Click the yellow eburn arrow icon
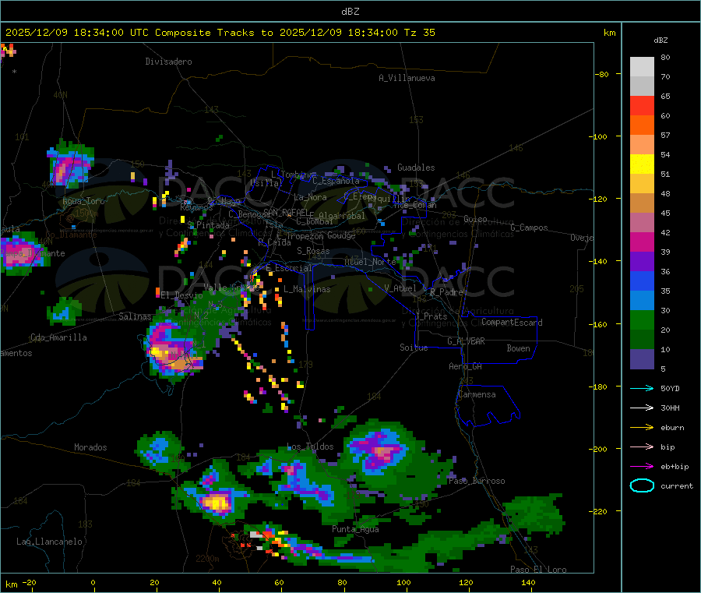 pyautogui.click(x=642, y=427)
